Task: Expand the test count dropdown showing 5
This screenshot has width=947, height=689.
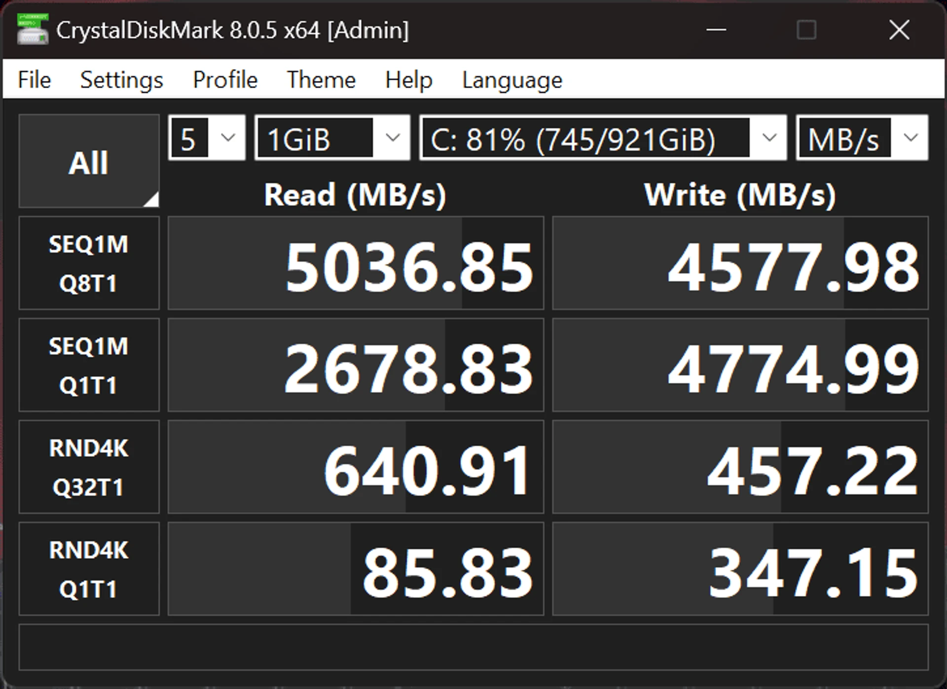Action: point(207,138)
